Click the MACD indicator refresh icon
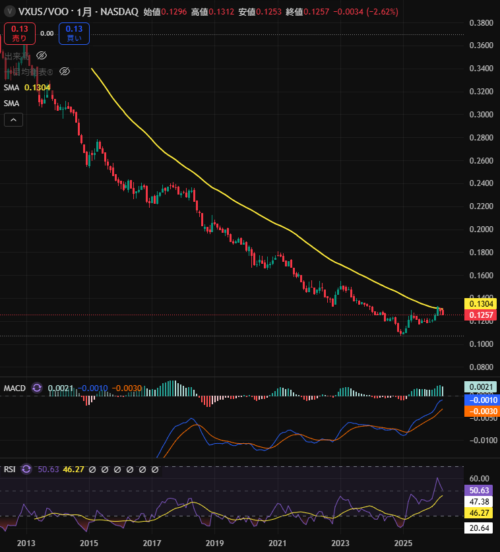The image size is (500, 552). (37, 388)
